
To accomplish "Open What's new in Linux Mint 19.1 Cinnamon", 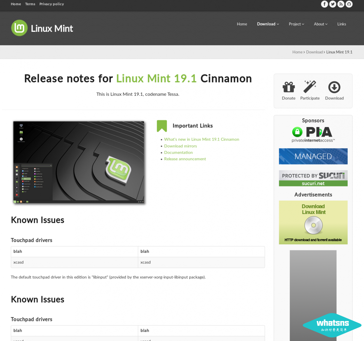I will [201, 139].
